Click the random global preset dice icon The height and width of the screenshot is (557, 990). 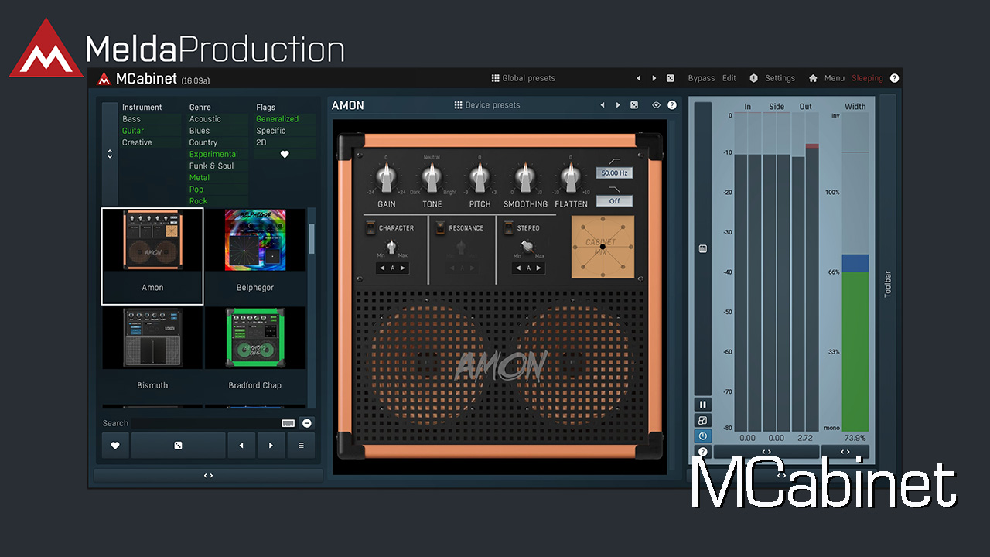[x=670, y=78]
